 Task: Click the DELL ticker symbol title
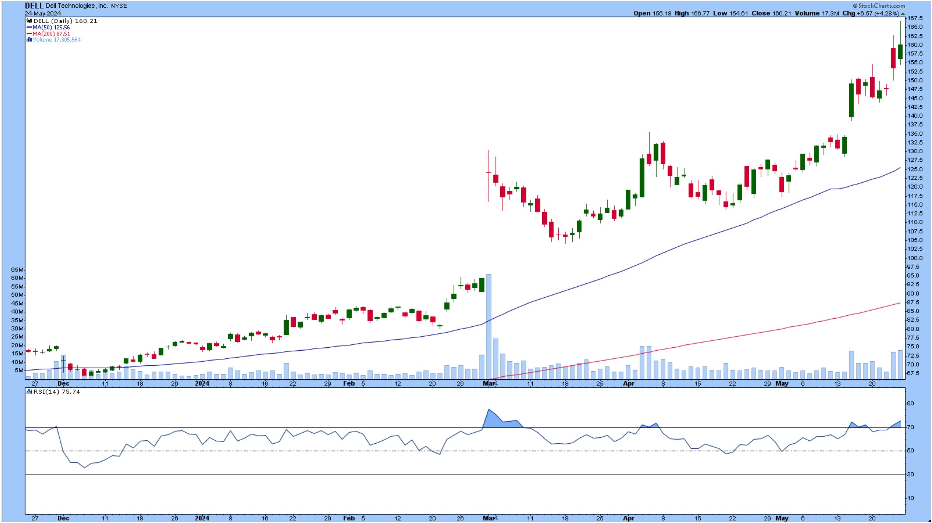[x=34, y=6]
